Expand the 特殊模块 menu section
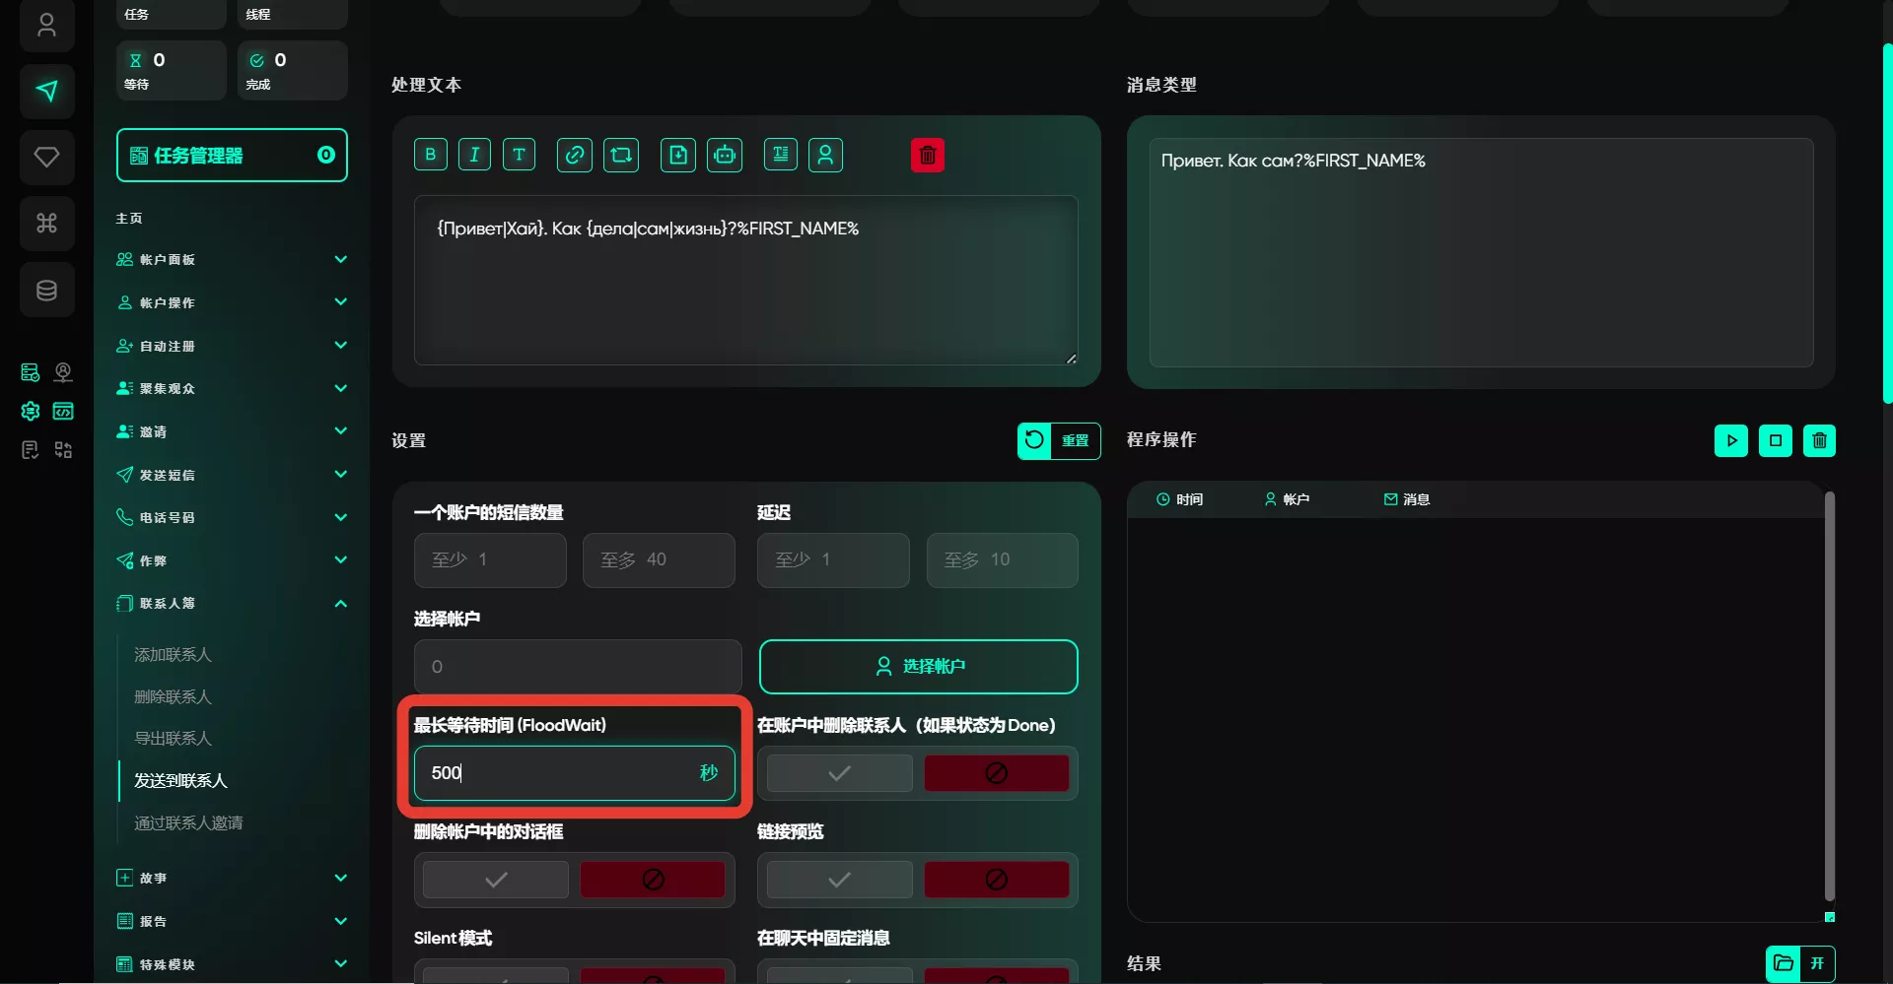 point(232,964)
